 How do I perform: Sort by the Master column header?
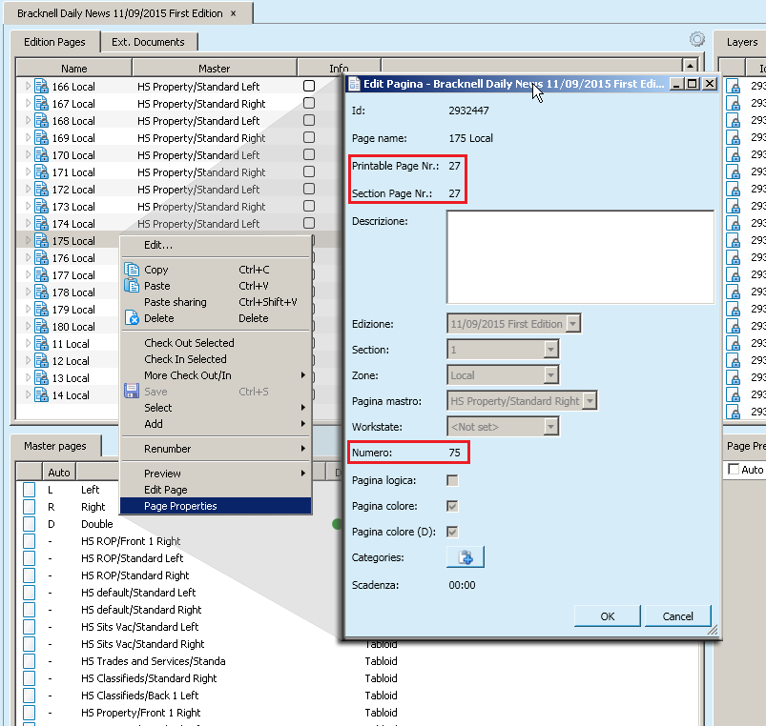(215, 69)
